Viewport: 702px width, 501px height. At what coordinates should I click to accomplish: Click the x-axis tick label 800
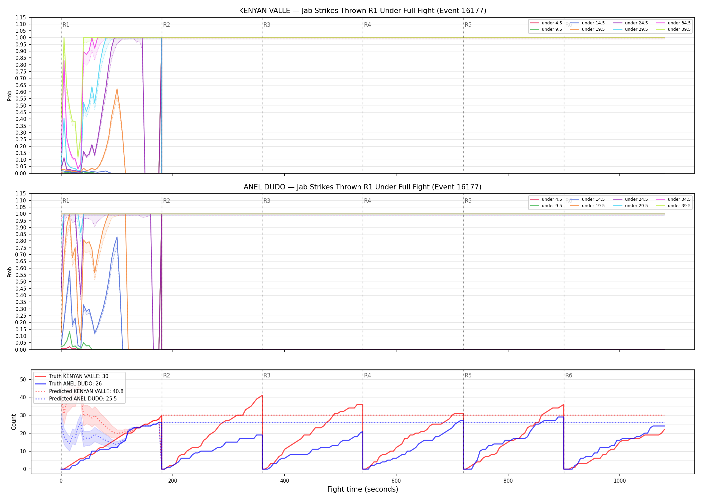[508, 481]
